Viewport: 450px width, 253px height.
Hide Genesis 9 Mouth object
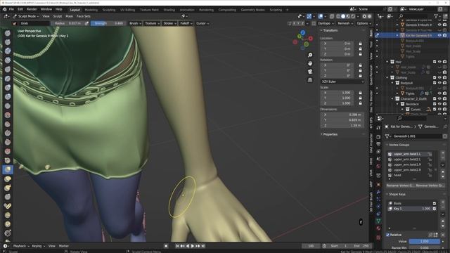pyautogui.click(x=439, y=25)
